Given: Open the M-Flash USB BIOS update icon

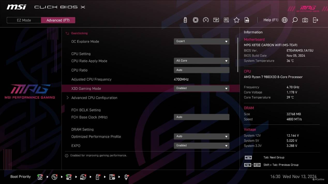Looking at the screenshot, I should coord(185,20).
